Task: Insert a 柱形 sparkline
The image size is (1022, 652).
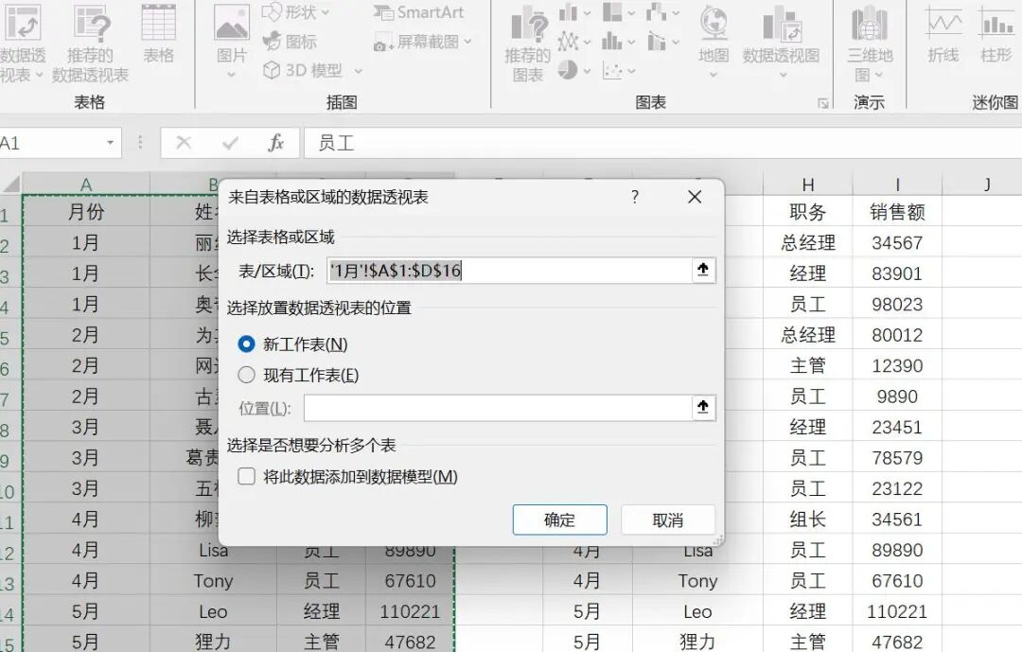Action: (996, 34)
